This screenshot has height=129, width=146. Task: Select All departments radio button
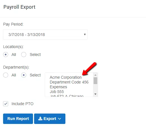6,75
